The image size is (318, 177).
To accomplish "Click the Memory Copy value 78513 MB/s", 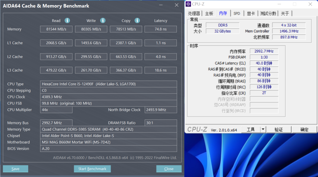I will [126, 29].
